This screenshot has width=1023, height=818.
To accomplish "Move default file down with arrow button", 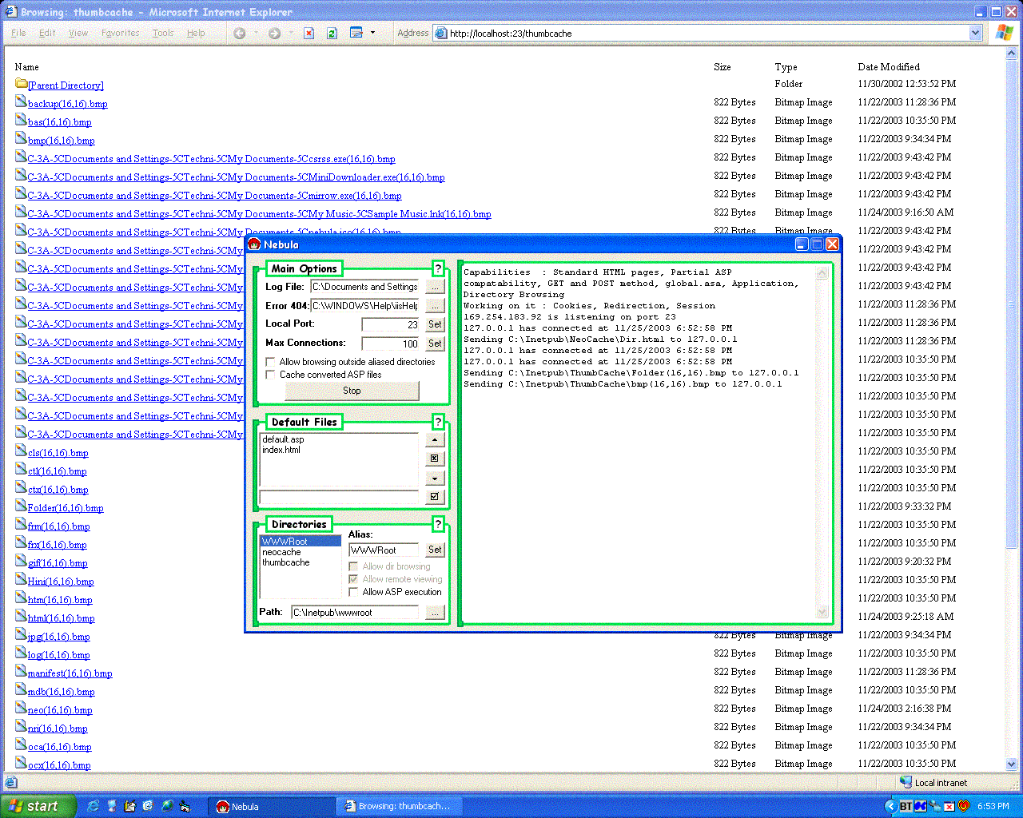I will 434,478.
